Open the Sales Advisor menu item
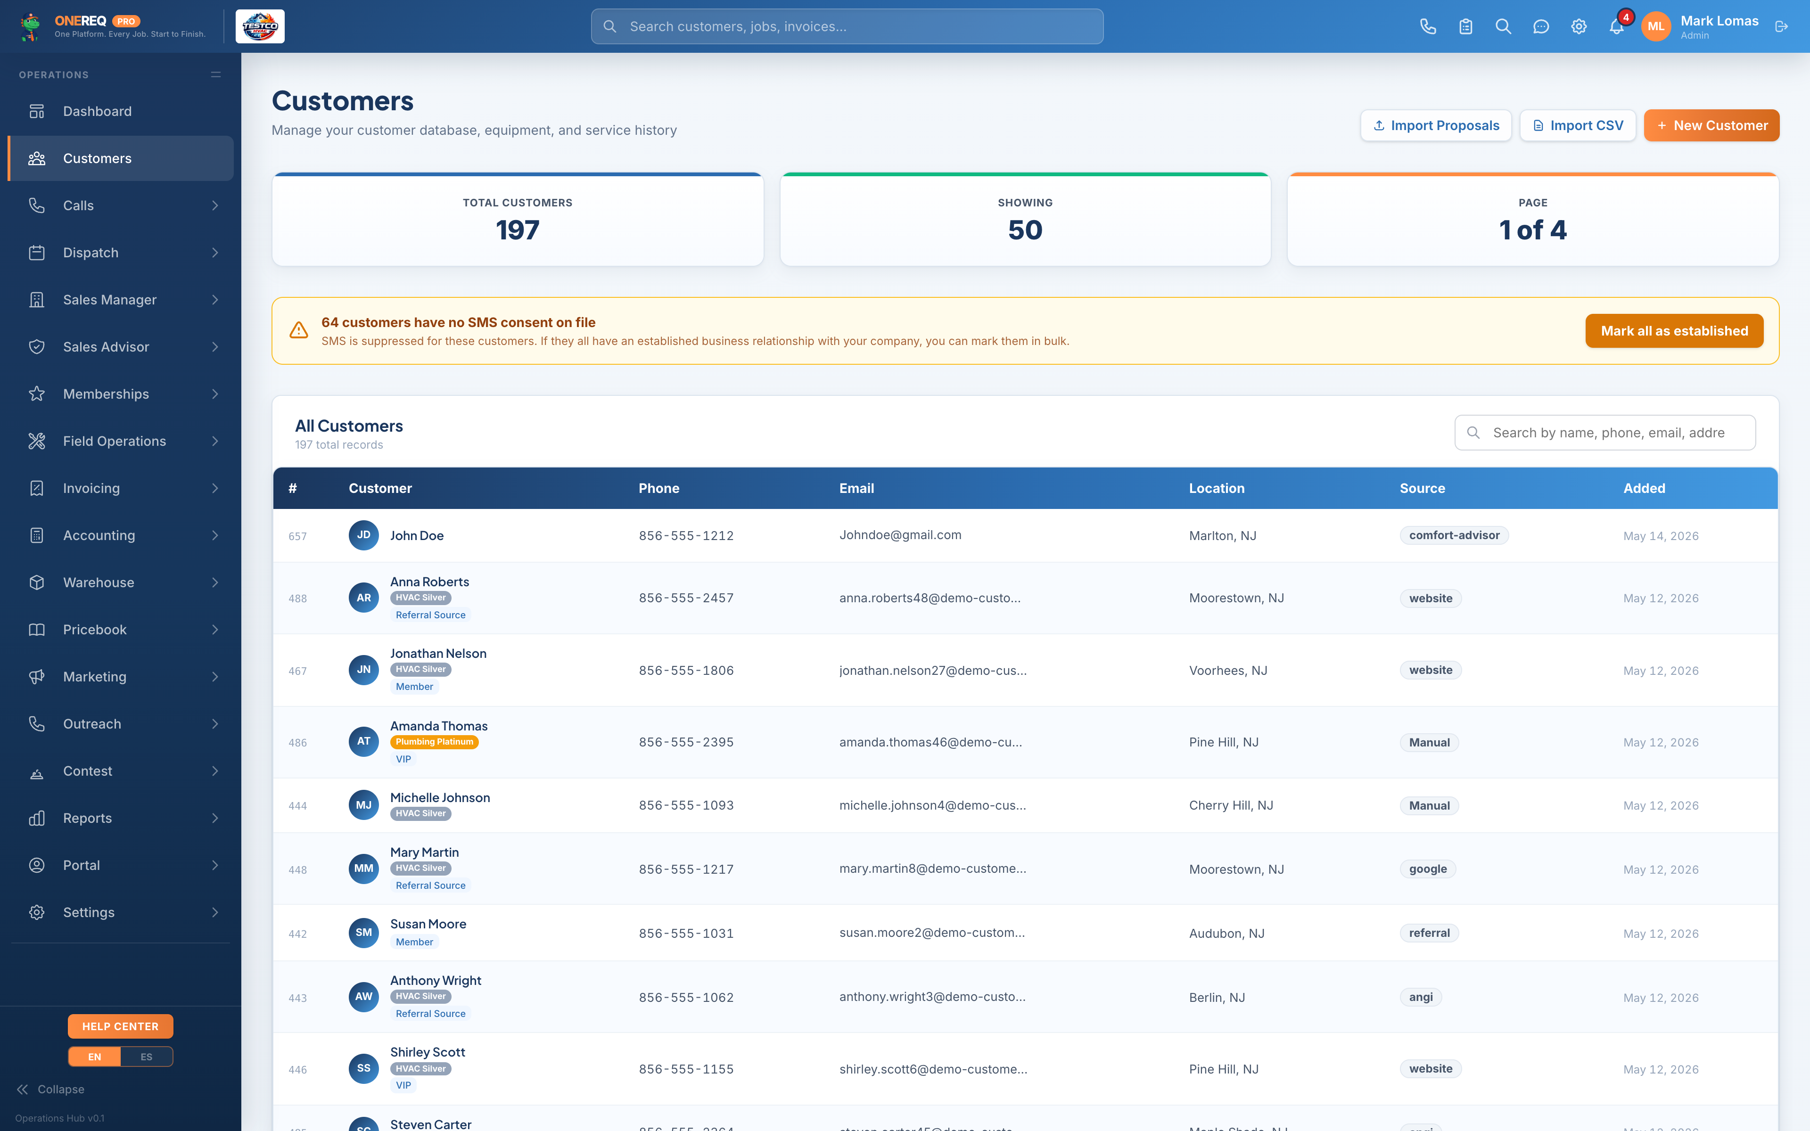Screen dimensions: 1810x1131 pos(120,347)
